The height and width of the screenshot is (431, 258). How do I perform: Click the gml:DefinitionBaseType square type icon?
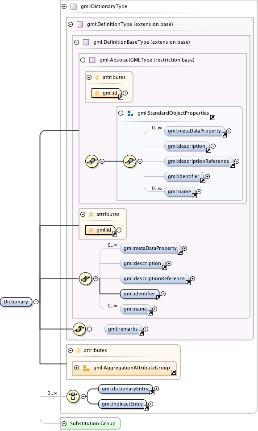[x=86, y=42]
